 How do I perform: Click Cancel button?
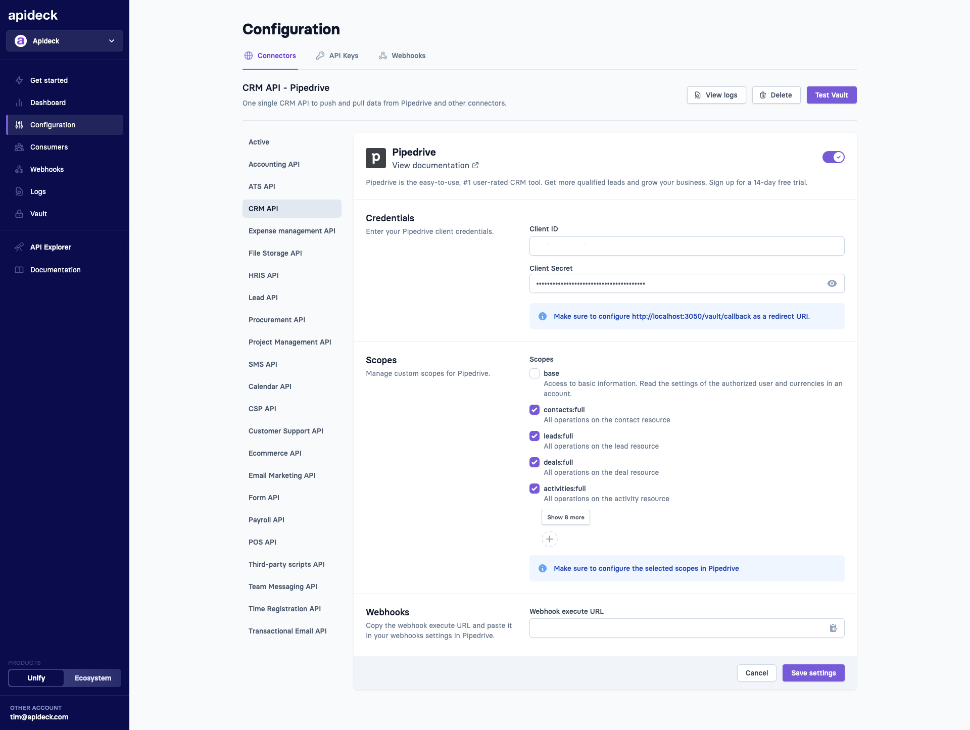click(757, 673)
